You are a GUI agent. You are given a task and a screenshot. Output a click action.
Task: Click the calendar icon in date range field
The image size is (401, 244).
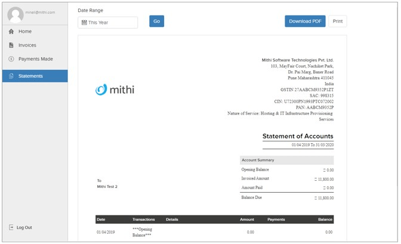point(84,23)
